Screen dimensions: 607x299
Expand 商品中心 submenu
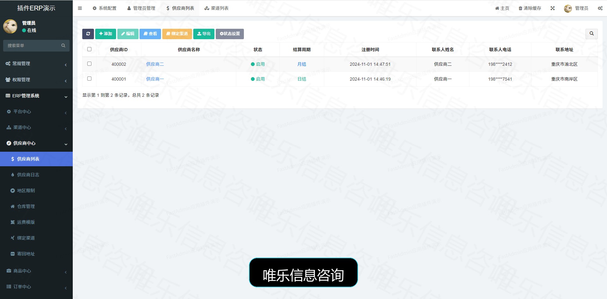click(36, 271)
